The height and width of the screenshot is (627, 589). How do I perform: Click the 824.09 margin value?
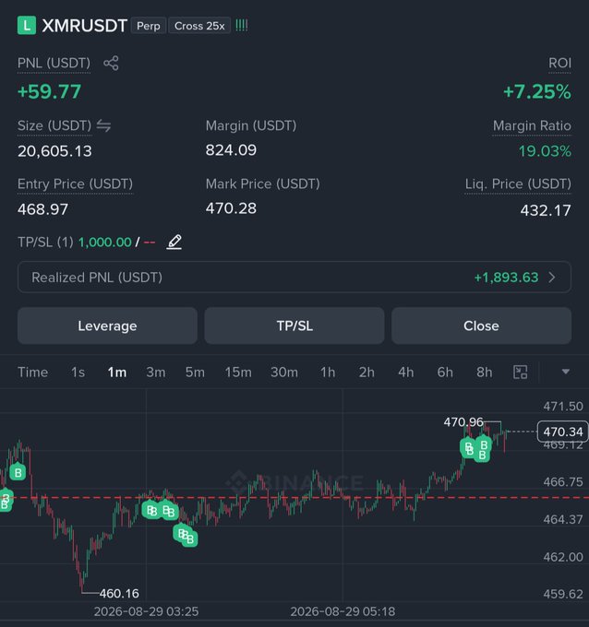click(231, 150)
